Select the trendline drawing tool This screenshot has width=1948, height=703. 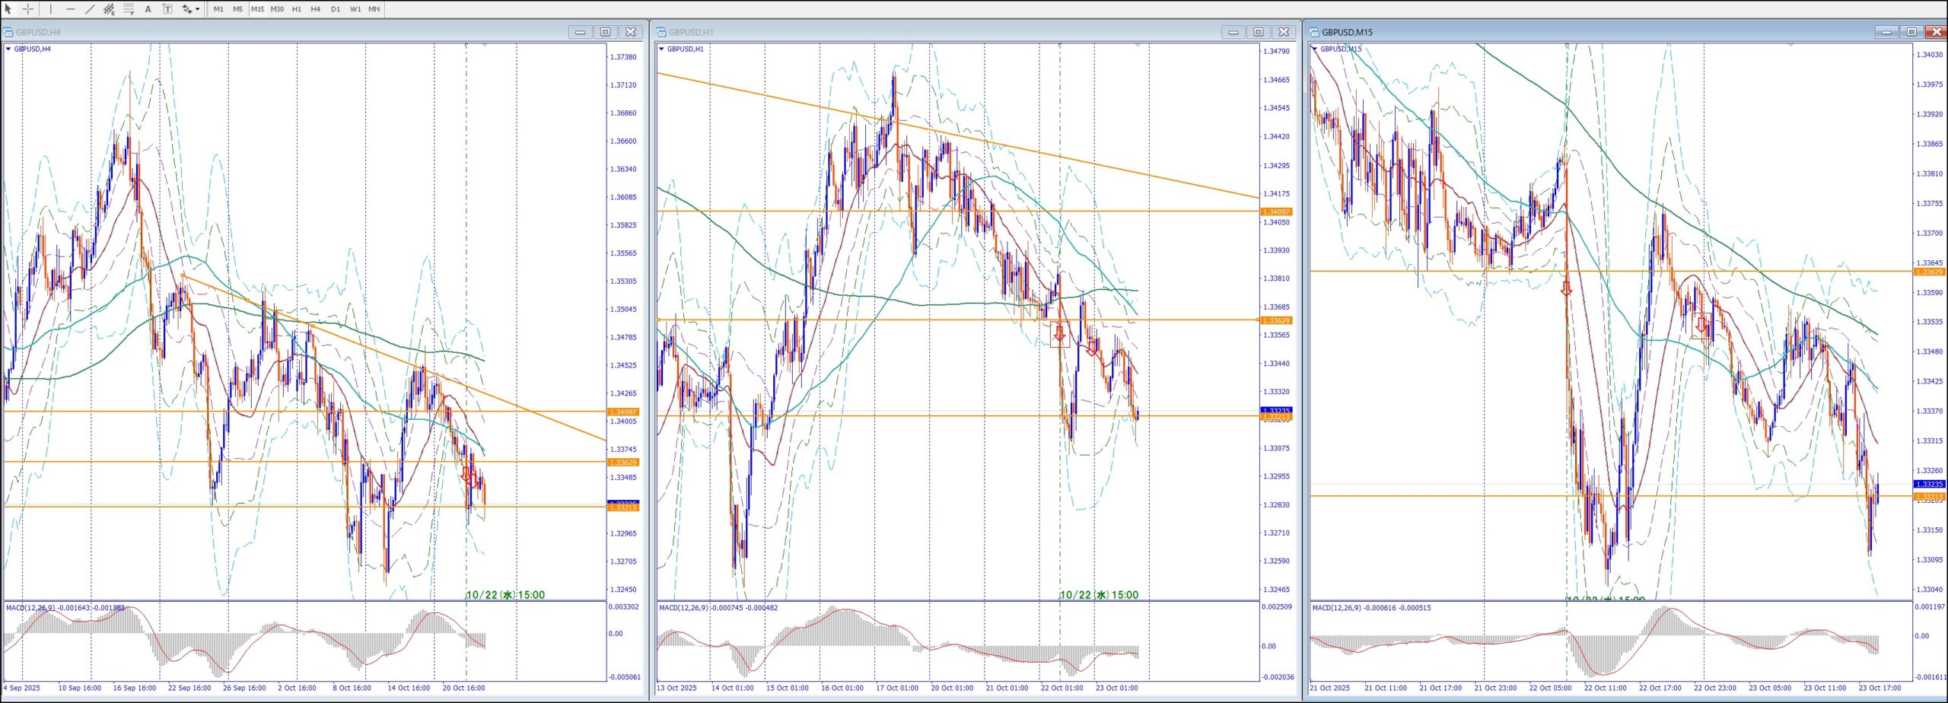(90, 9)
